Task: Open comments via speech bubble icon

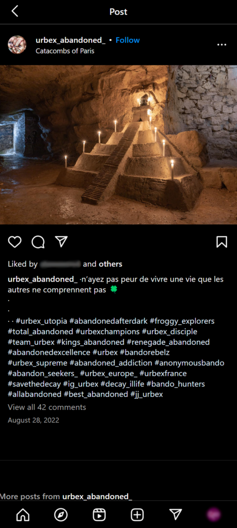Action: (38, 242)
